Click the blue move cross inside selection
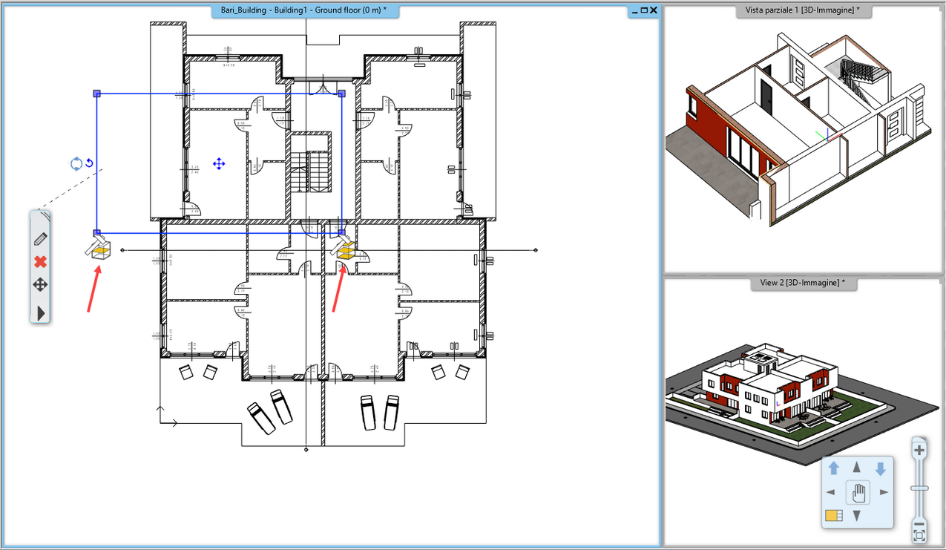Viewport: 946px width, 550px height. point(219,163)
